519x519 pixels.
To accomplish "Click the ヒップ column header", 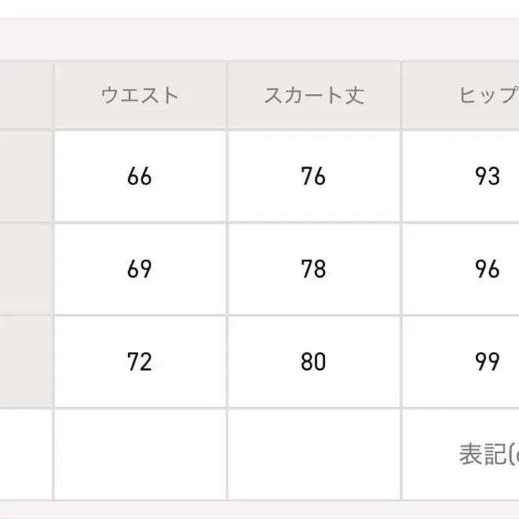I will click(x=487, y=96).
